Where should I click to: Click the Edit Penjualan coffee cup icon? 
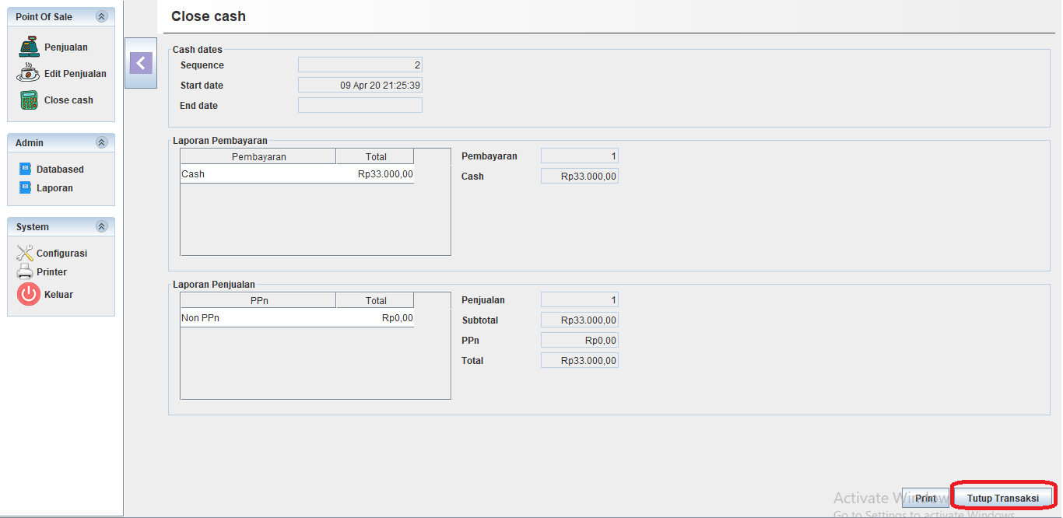29,74
